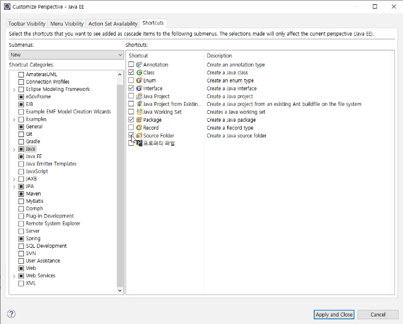Viewport: 403px width, 324px height.
Task: Click the Enum shortcut icon
Action: 139,81
